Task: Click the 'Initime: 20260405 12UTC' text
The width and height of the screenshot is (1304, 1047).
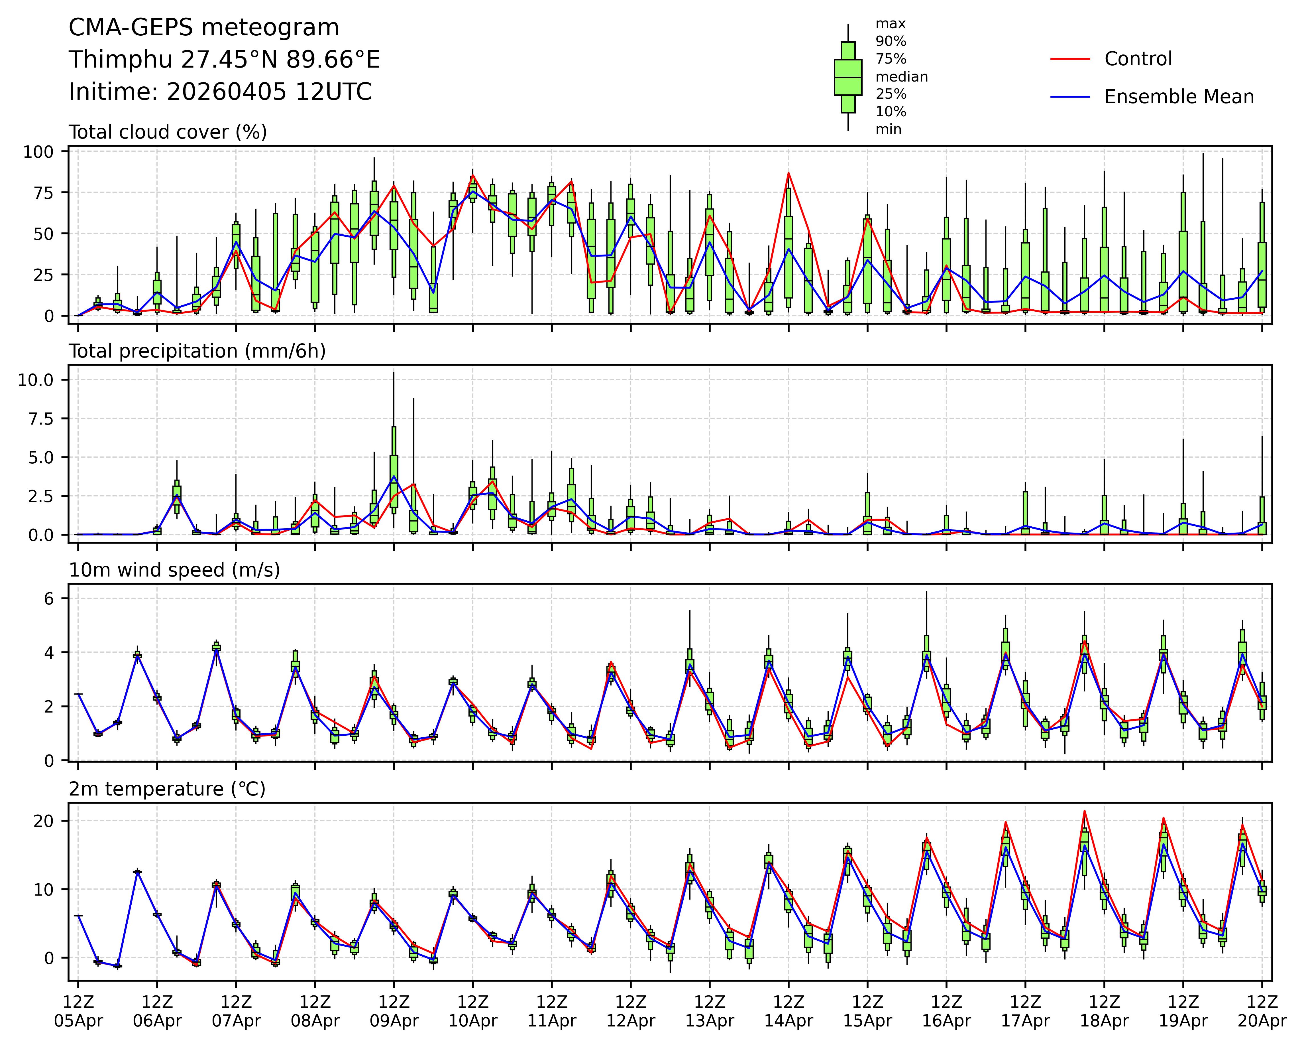Action: click(220, 92)
